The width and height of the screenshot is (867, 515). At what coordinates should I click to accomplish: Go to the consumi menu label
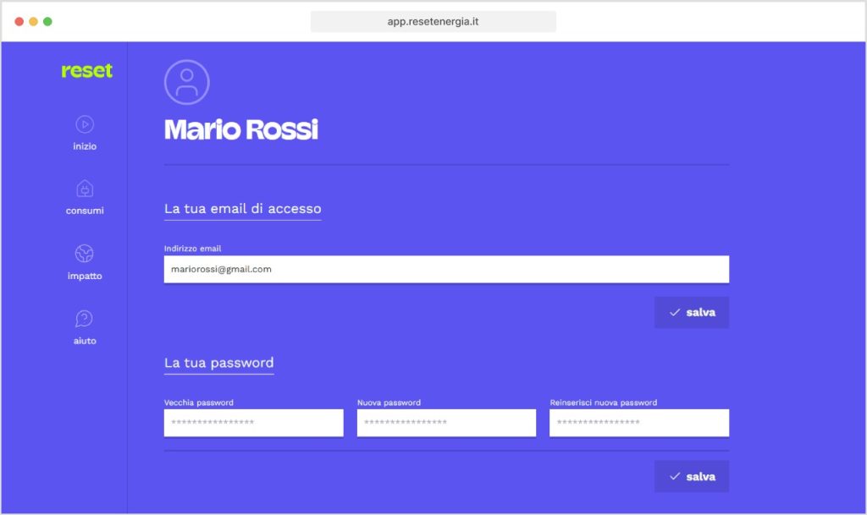[x=85, y=211]
